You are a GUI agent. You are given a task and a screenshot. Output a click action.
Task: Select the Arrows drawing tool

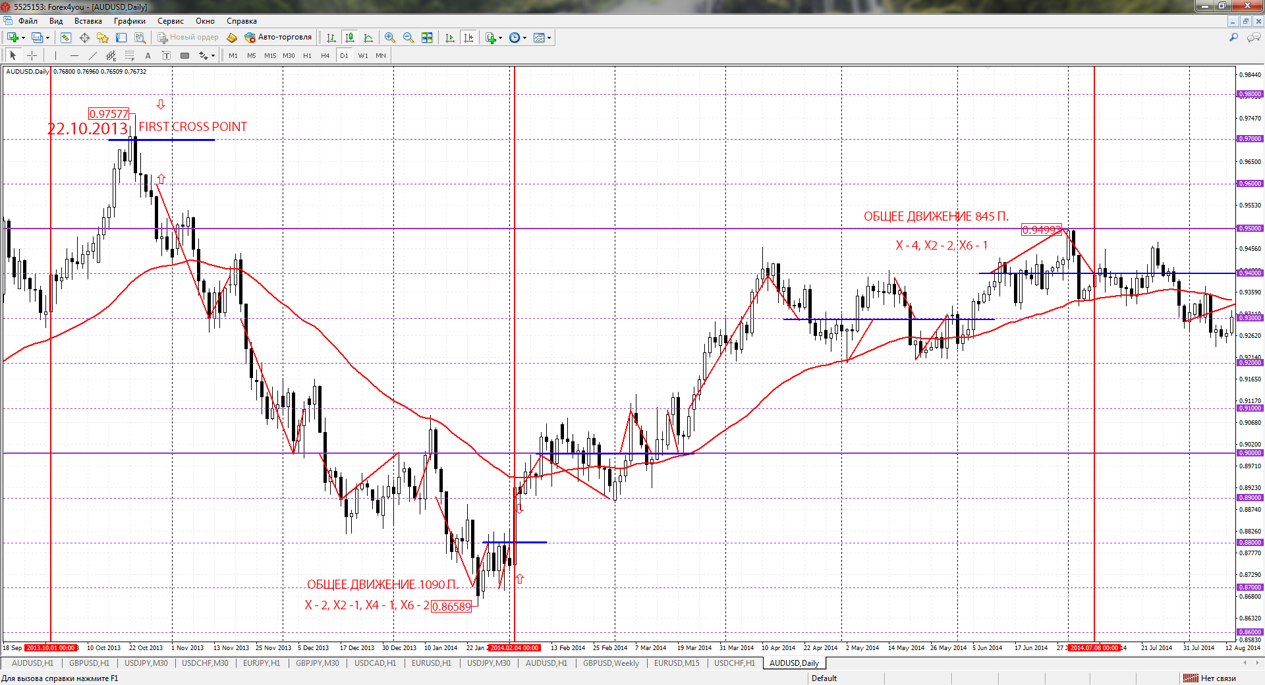click(x=204, y=56)
